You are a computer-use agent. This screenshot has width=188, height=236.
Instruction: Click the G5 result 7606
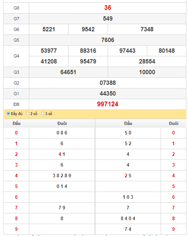point(108,40)
